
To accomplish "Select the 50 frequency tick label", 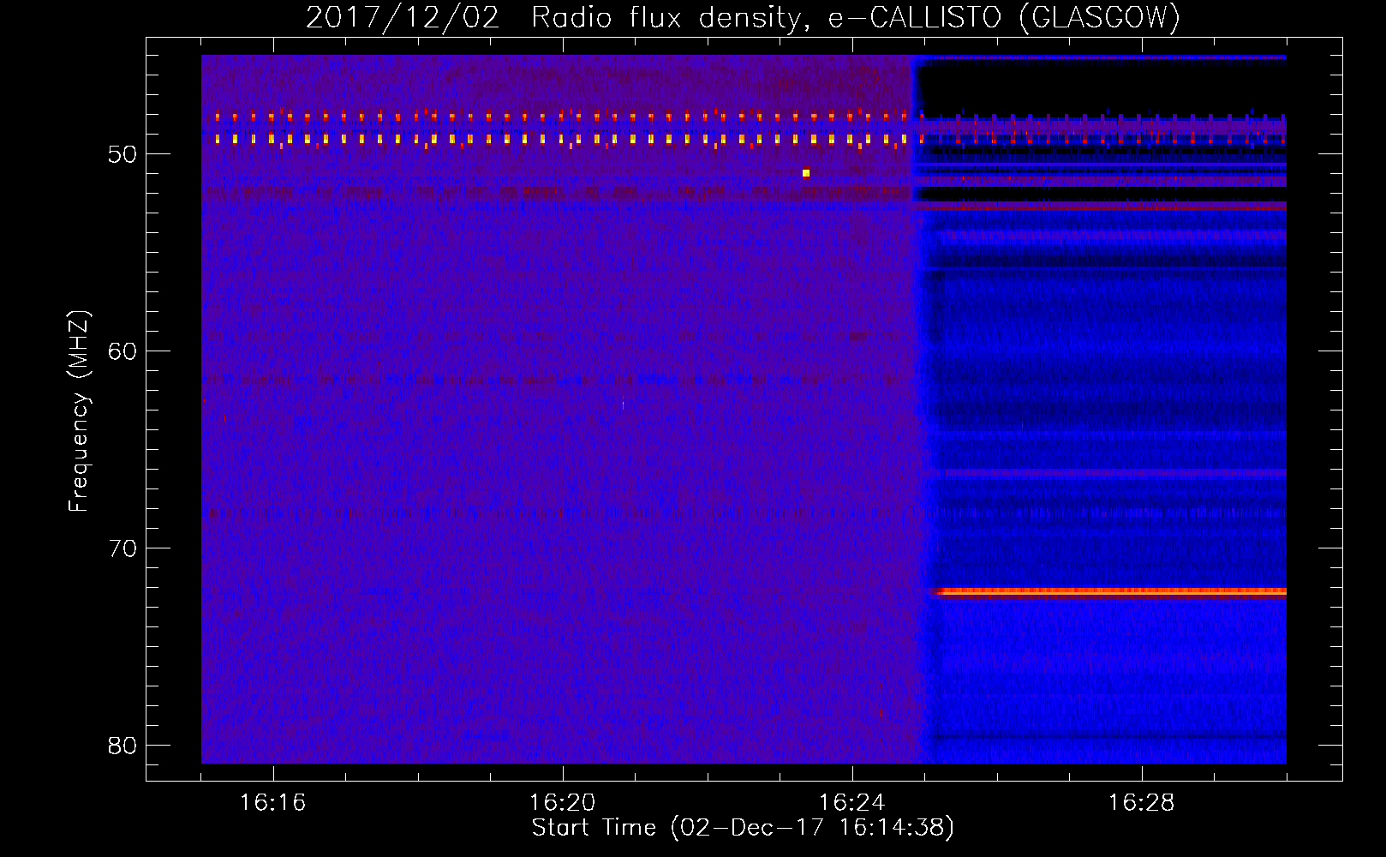I will [x=122, y=154].
